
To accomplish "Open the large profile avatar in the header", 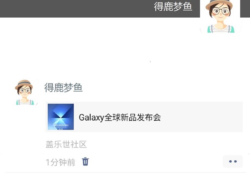I will coord(220,16).
